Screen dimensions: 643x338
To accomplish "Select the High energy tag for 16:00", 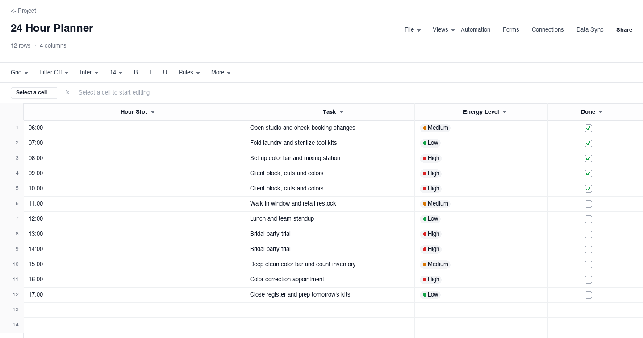I will point(431,280).
